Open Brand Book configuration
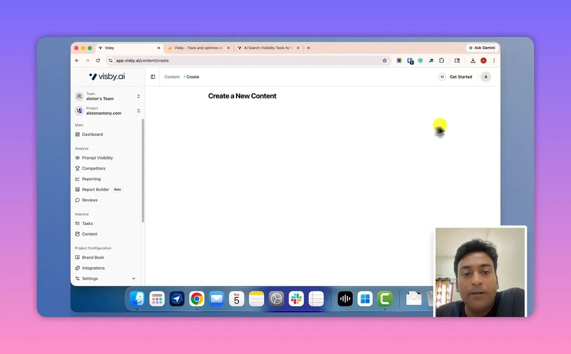Image resolution: width=571 pixels, height=354 pixels. tap(93, 258)
